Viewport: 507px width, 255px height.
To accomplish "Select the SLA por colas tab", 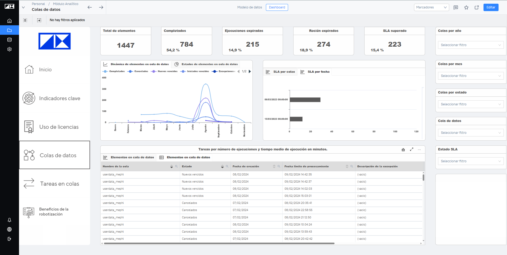I will pos(280,72).
